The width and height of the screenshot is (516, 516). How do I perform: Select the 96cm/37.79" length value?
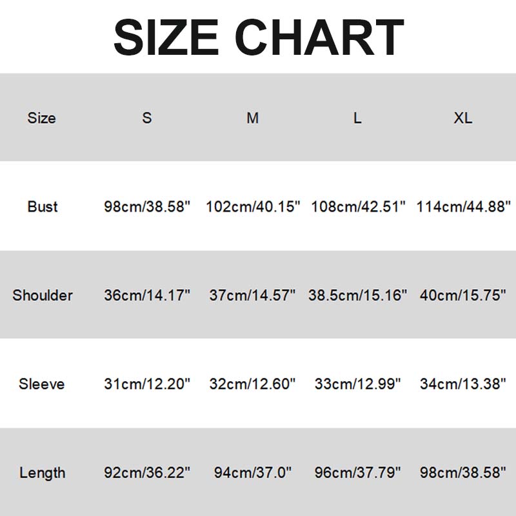click(358, 473)
